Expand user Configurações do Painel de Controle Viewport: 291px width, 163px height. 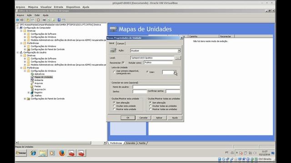25,99
